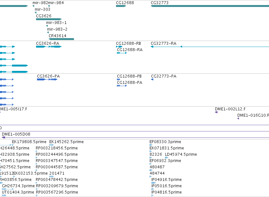
Task: Select the mir-303 gene label
Action: point(42,9)
